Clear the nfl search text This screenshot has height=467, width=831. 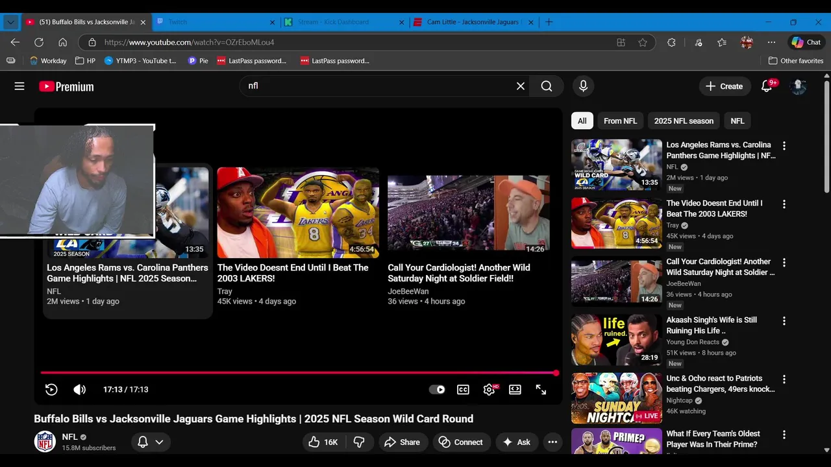click(x=520, y=86)
